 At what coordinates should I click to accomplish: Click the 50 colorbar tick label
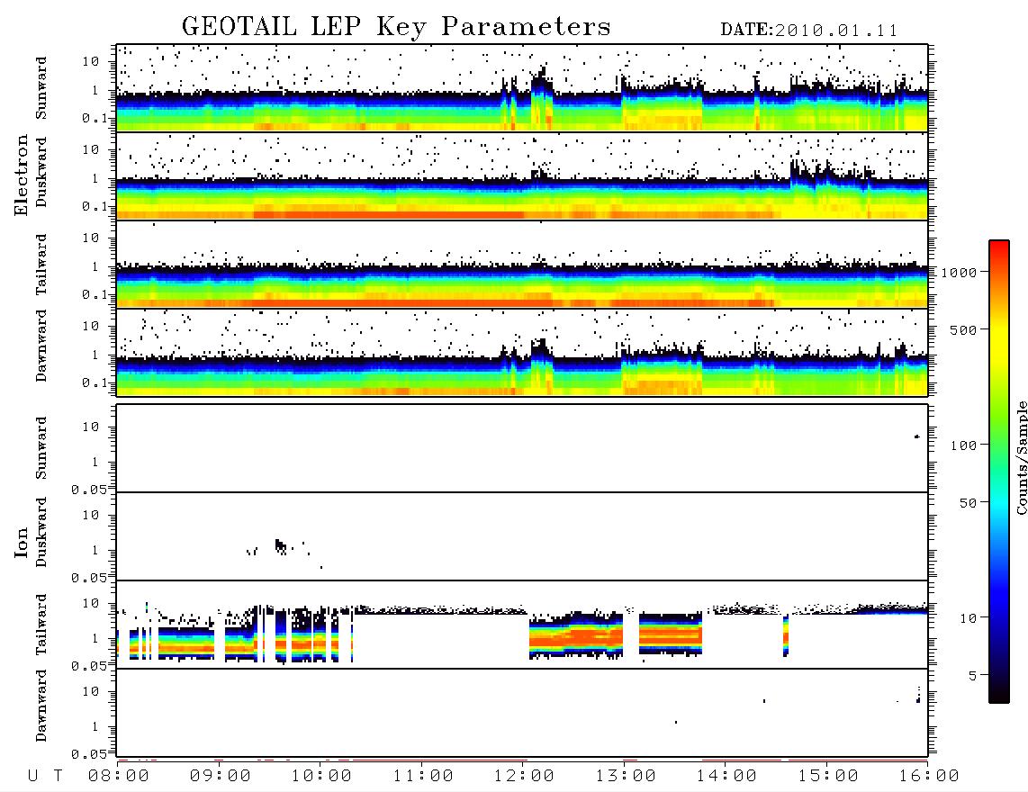[x=969, y=503]
